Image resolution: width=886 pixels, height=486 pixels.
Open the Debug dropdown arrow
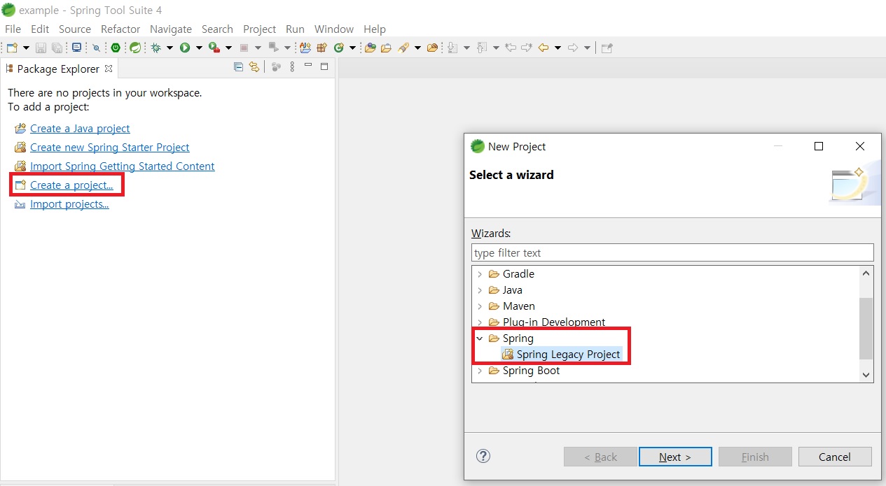(169, 48)
